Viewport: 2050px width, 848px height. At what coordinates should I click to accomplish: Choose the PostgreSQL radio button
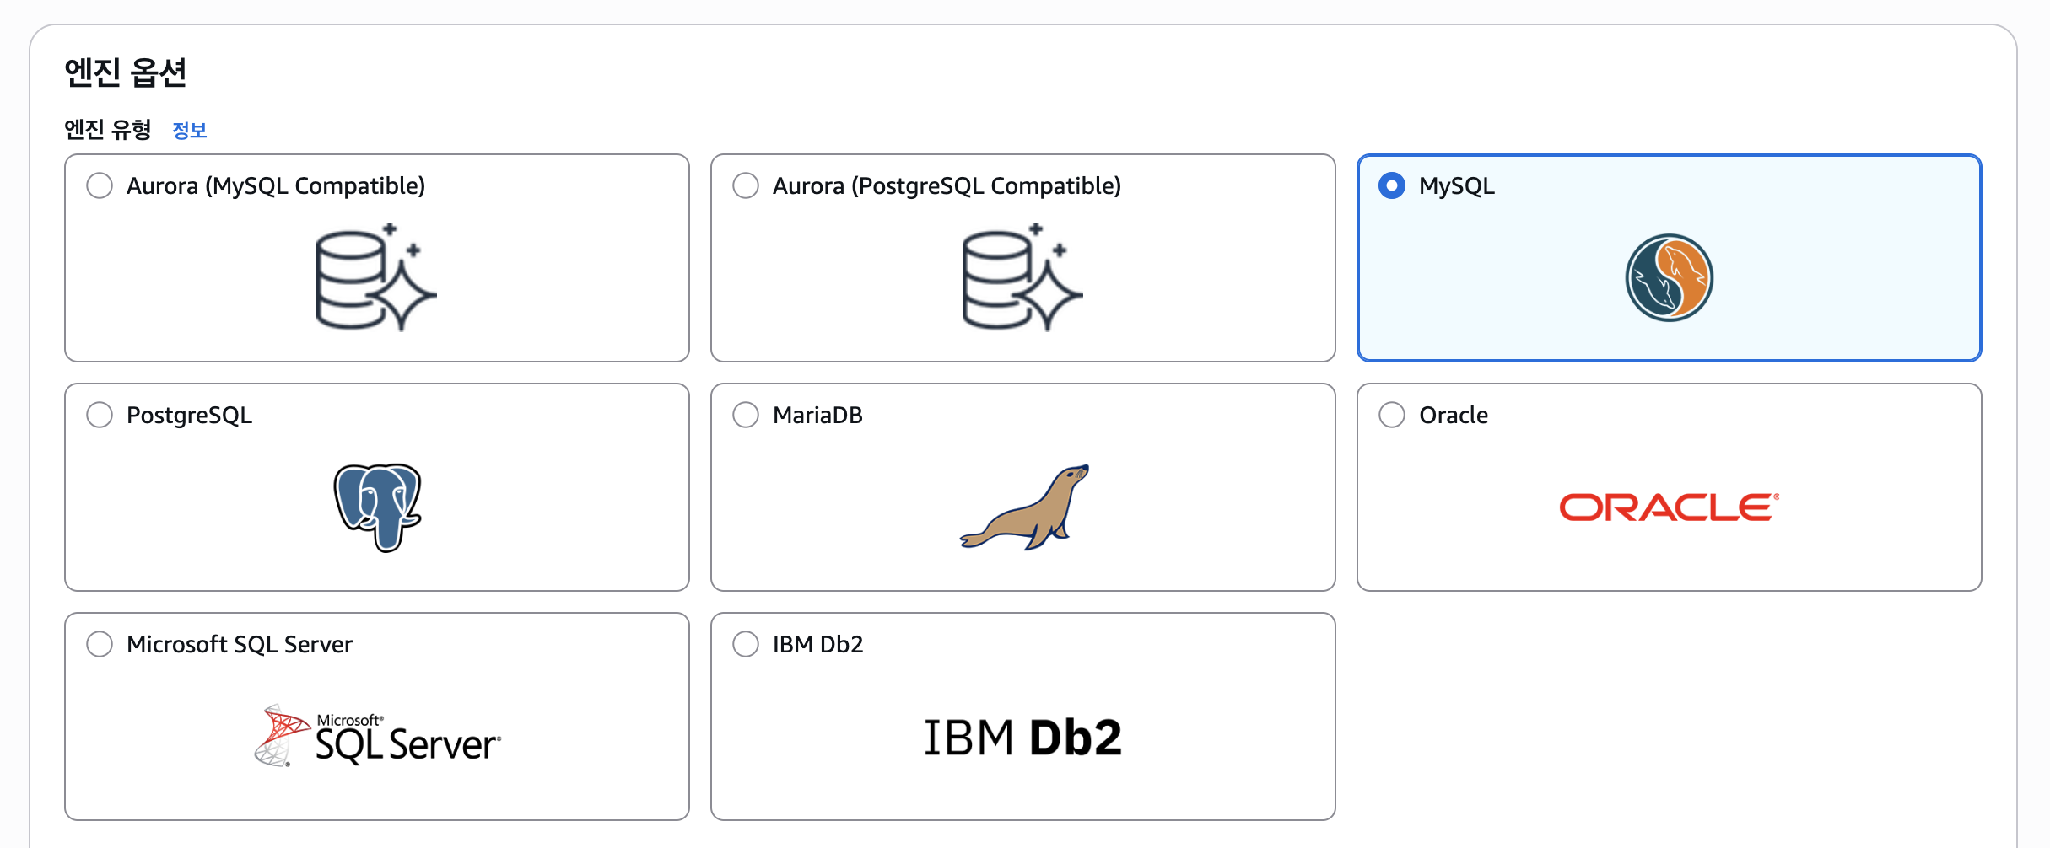(x=100, y=415)
